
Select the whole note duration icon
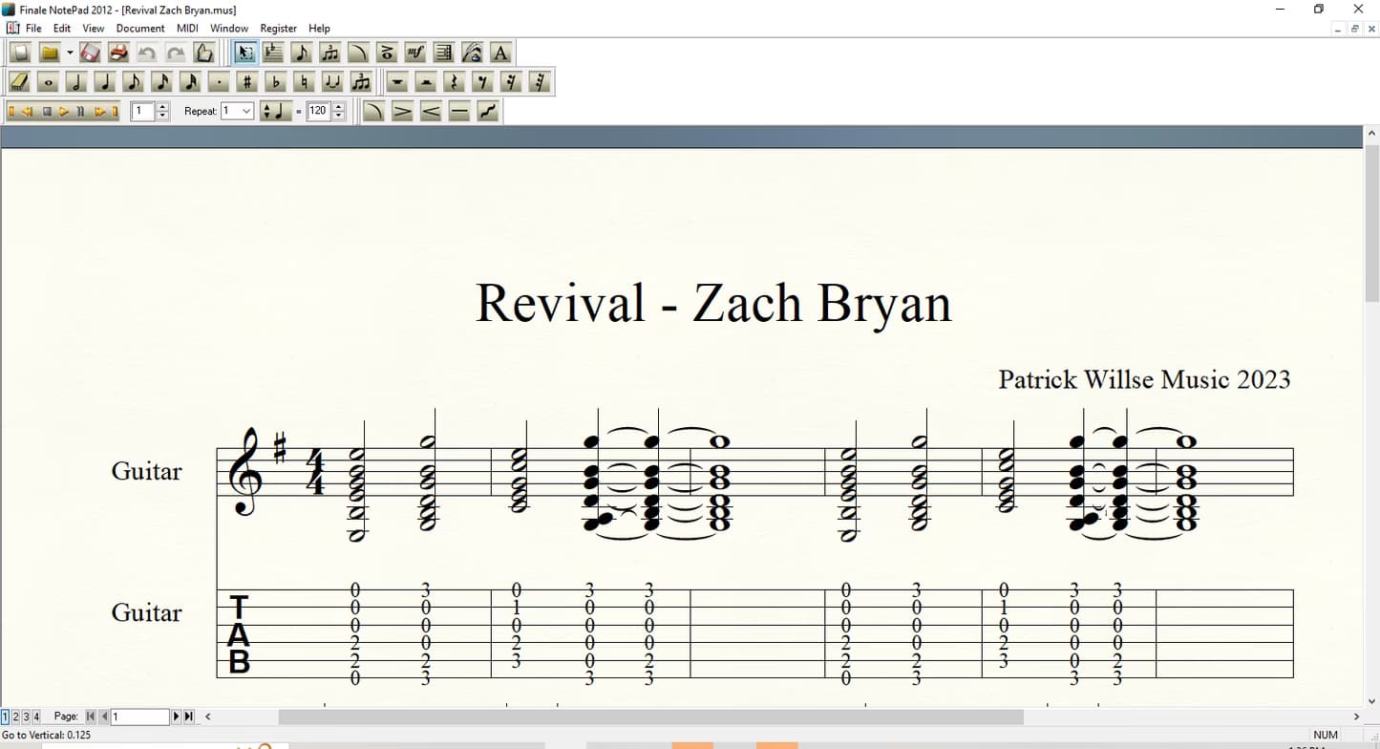pyautogui.click(x=47, y=82)
